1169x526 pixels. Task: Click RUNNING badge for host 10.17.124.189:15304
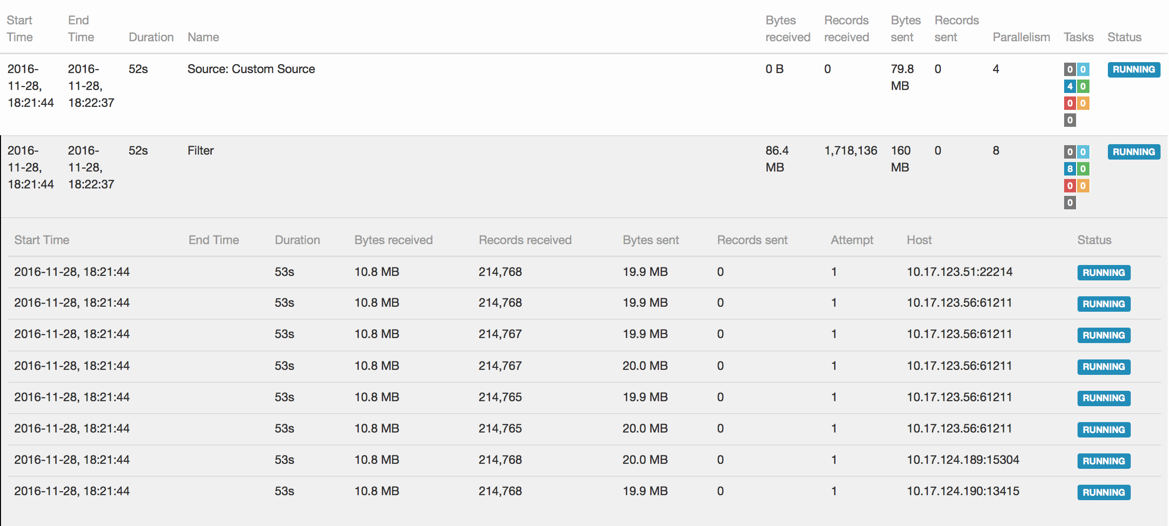click(1104, 461)
